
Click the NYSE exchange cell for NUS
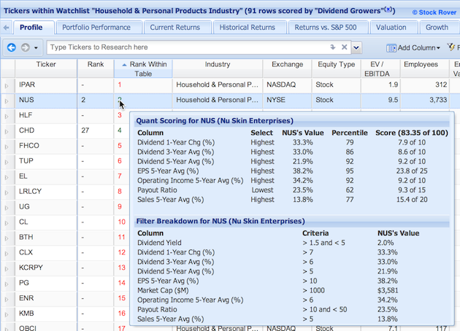(287, 100)
